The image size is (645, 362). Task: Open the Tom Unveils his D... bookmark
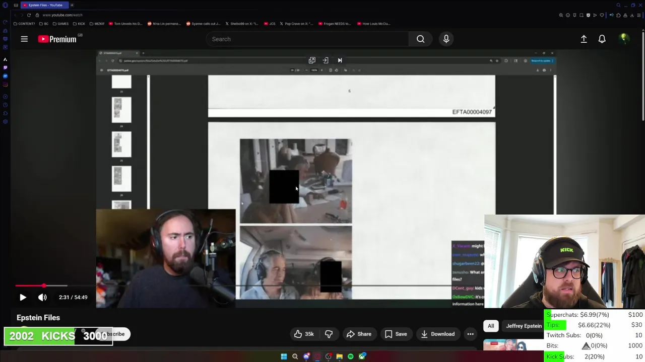[x=126, y=24]
